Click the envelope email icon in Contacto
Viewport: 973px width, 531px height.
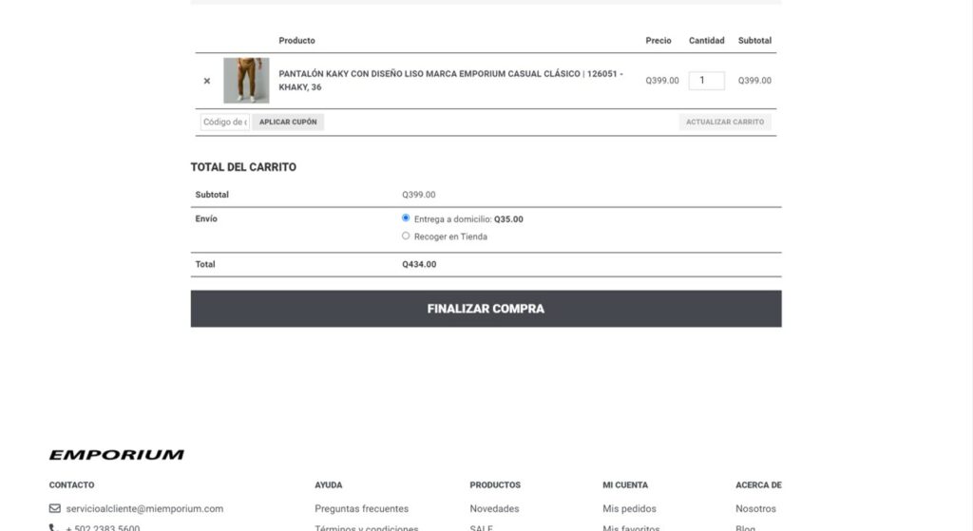[x=54, y=508]
